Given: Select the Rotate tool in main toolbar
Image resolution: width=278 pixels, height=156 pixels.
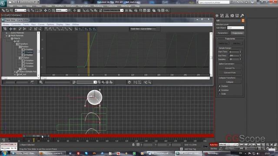Looking at the screenshot, I should pyautogui.click(x=50, y=10).
